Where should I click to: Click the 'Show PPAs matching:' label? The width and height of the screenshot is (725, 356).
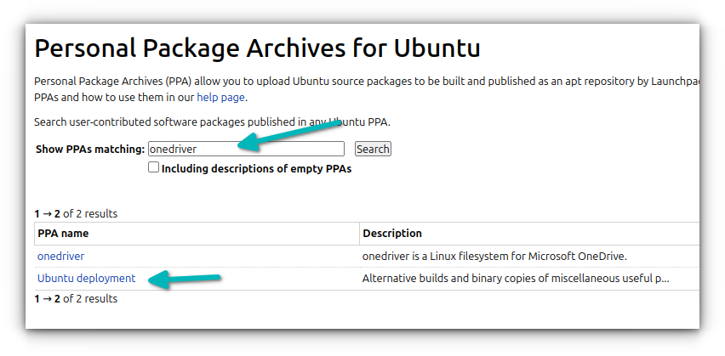click(x=90, y=150)
